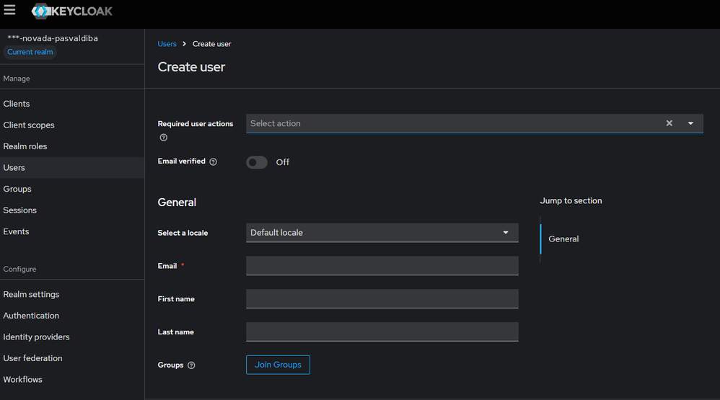Click the realm name novada-pasvaldiba
This screenshot has height=400, width=720.
click(53, 38)
